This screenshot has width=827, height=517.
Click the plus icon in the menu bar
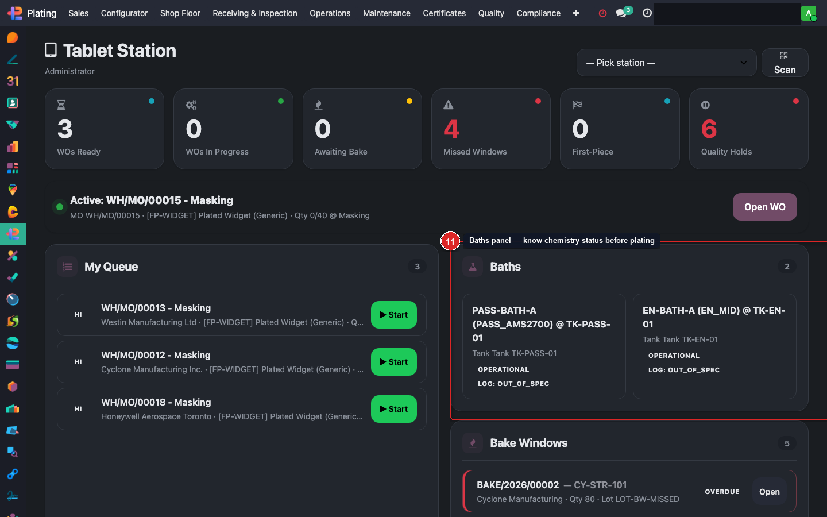[576, 13]
